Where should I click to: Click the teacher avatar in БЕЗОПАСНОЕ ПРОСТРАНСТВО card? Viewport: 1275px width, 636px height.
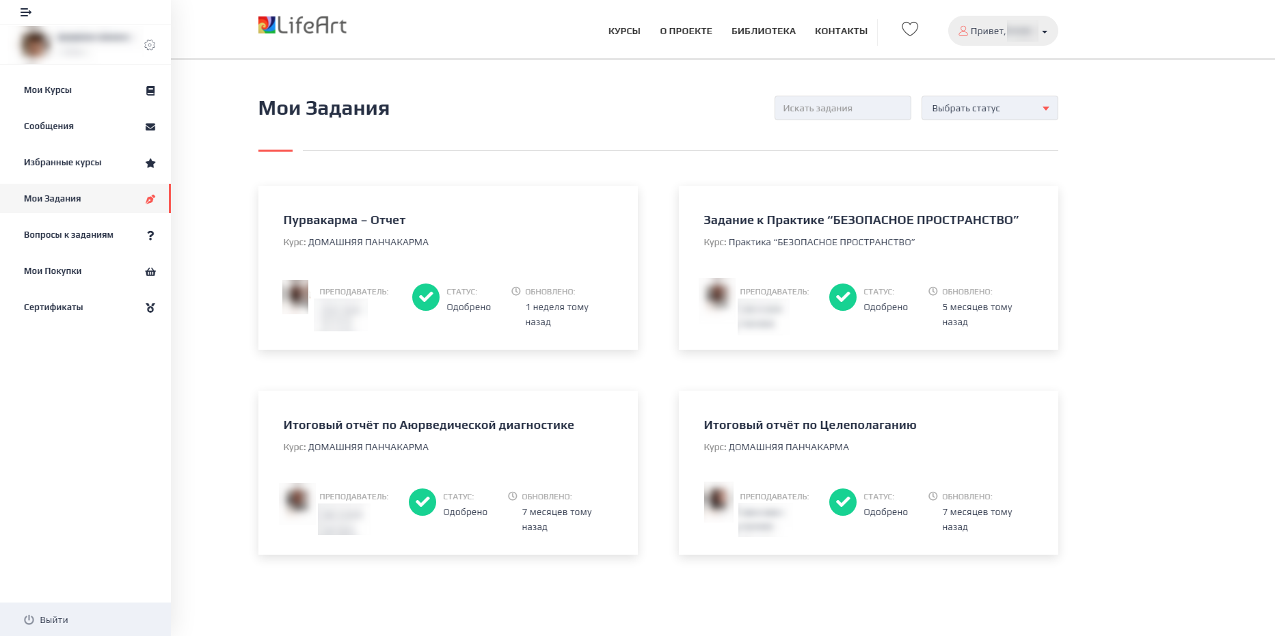click(x=717, y=295)
